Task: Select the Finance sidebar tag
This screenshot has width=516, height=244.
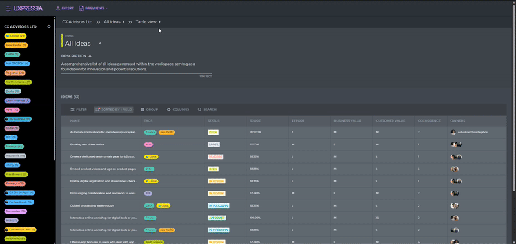Action: [14, 147]
